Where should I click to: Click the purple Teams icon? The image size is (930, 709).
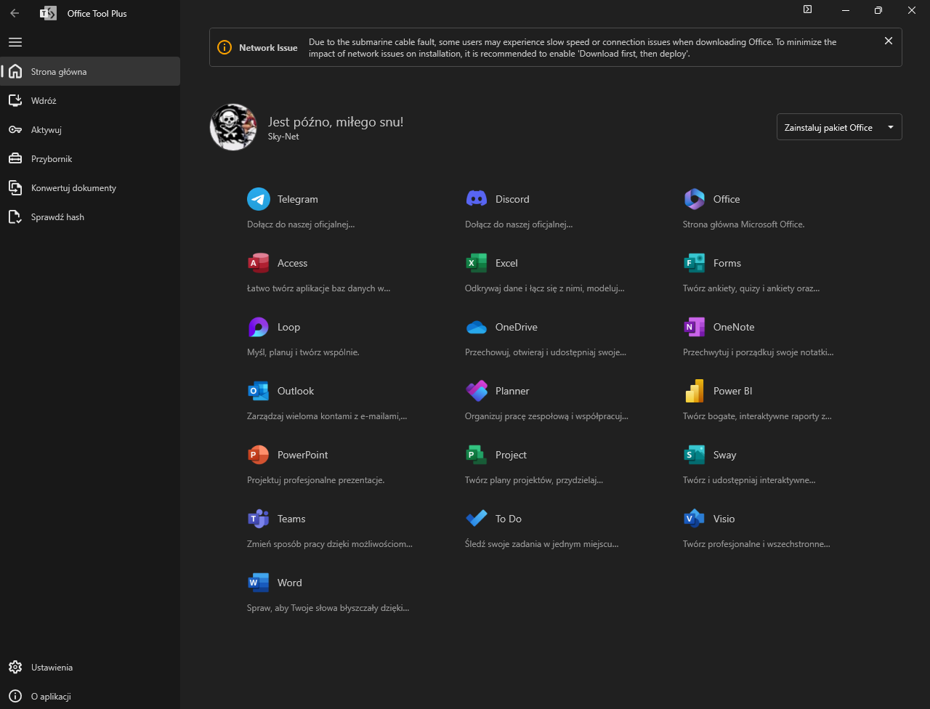pyautogui.click(x=259, y=519)
